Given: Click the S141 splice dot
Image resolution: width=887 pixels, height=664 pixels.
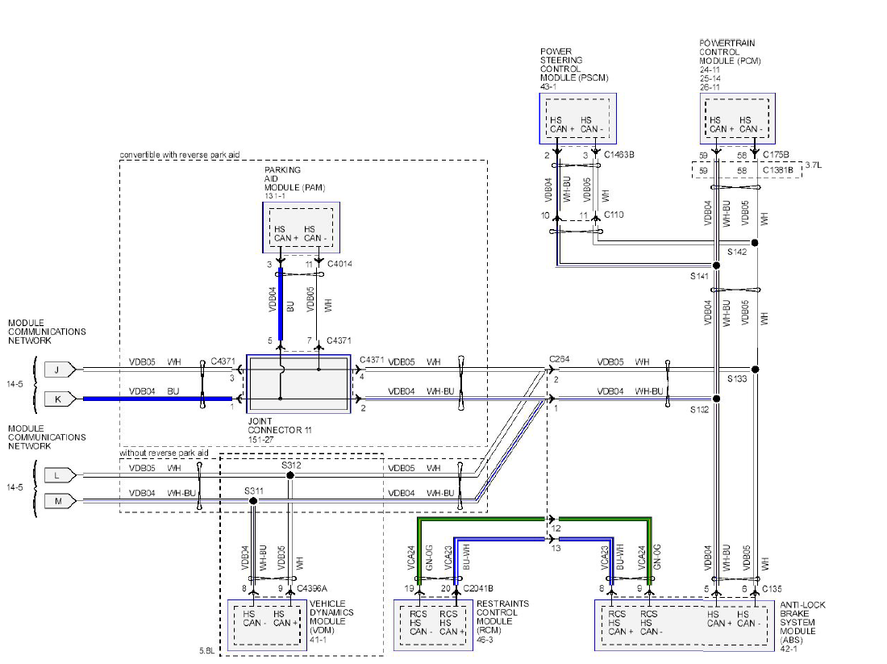Looking at the screenshot, I should (716, 265).
